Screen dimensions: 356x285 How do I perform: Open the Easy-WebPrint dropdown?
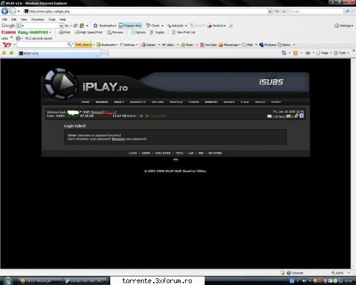coord(50,32)
